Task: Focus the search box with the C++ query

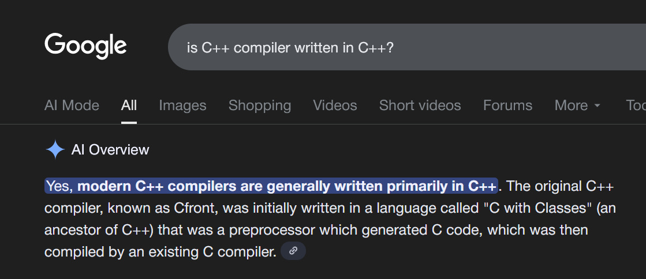Action: pyautogui.click(x=404, y=47)
